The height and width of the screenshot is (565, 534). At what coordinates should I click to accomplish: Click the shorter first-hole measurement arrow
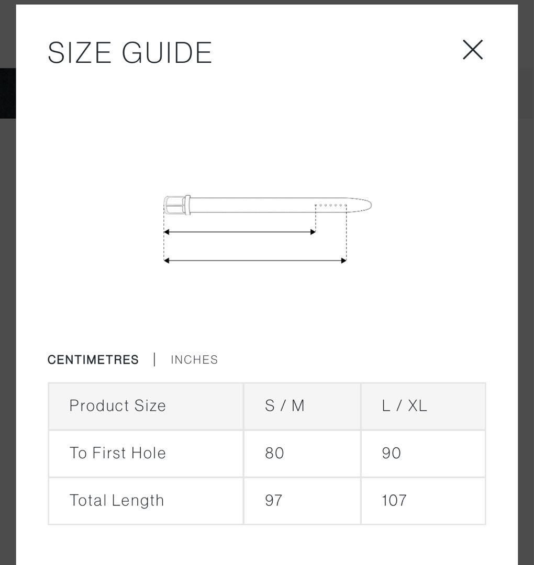[x=240, y=232]
